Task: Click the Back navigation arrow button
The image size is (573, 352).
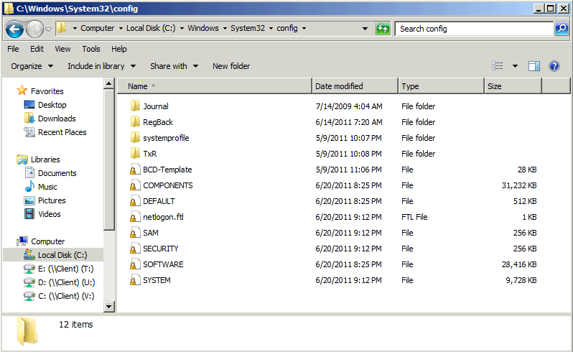Action: coord(14,29)
